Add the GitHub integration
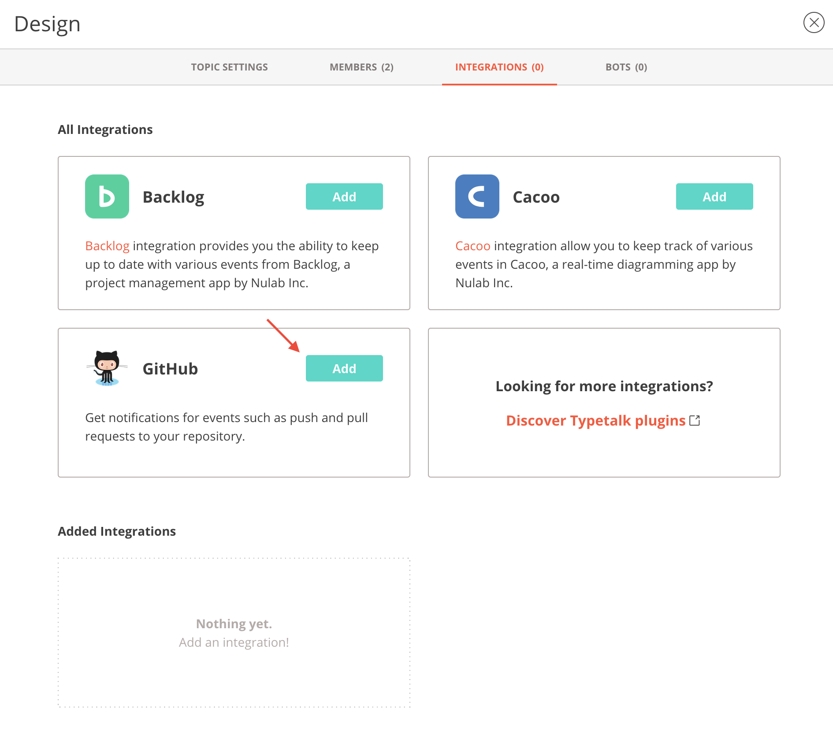 click(x=344, y=368)
